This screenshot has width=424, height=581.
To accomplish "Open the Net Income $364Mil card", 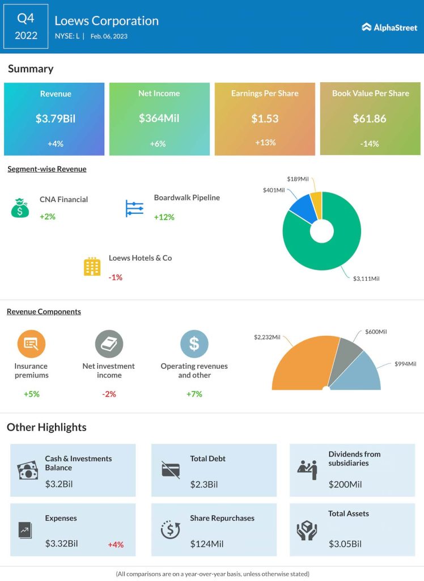I will pos(159,119).
